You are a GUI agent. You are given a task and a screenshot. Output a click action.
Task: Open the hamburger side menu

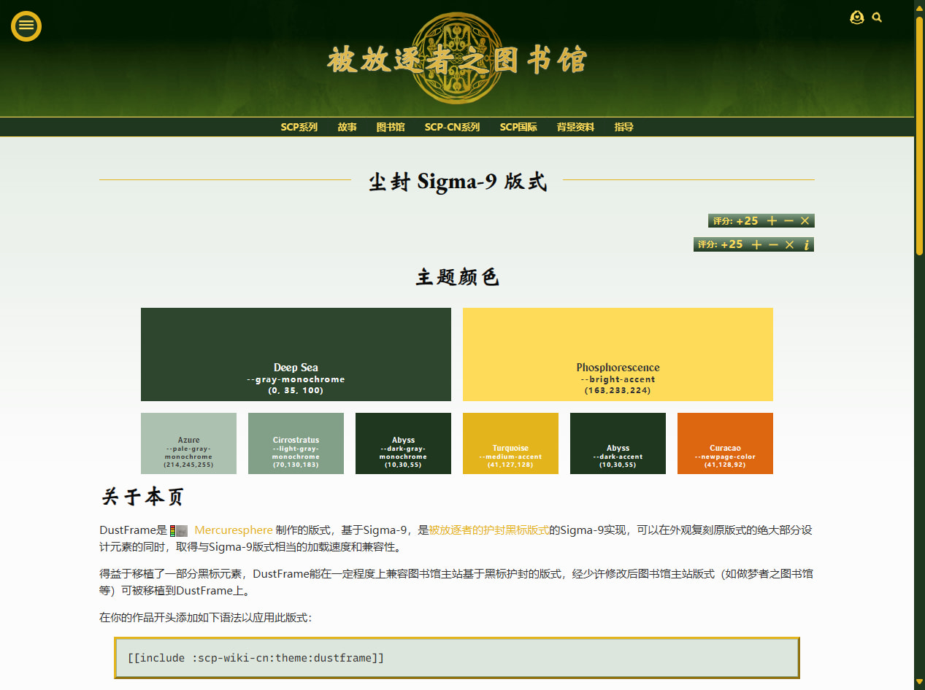click(26, 26)
